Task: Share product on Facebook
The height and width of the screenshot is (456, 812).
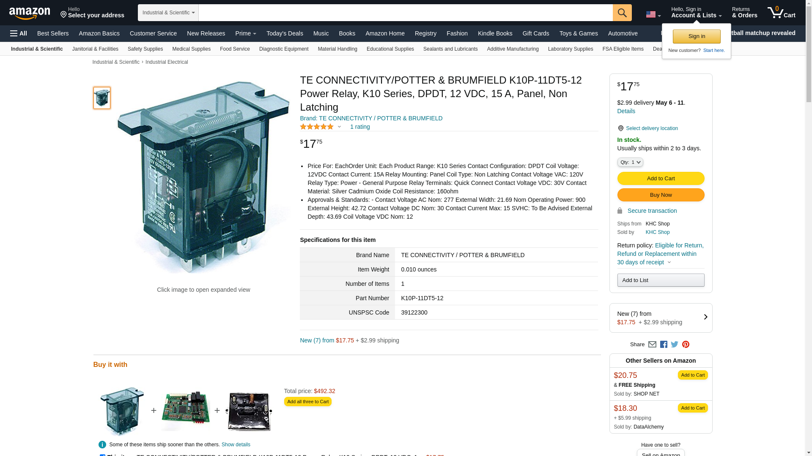Action: point(664,345)
